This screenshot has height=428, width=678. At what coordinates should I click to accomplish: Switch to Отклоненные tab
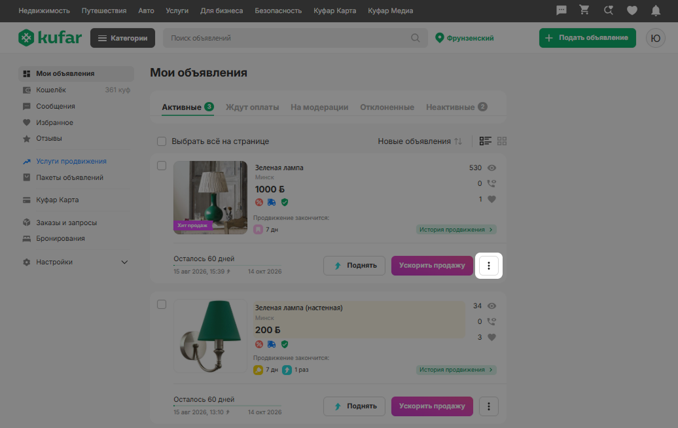[x=387, y=107]
